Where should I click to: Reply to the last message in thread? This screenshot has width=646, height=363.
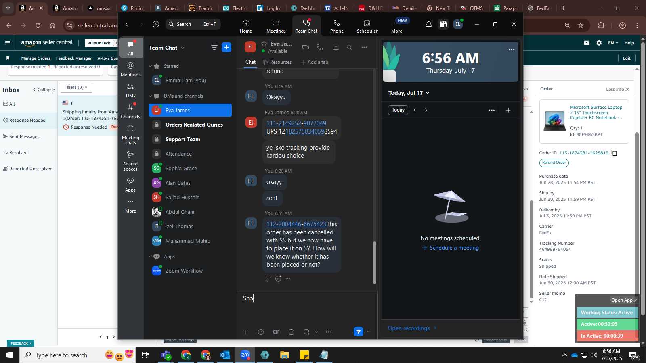click(x=268, y=279)
